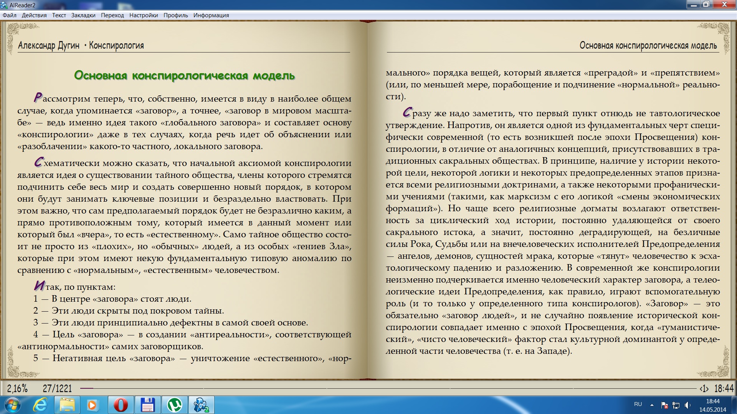Click the 27/1221 page counter
This screenshot has width=737, height=414.
point(57,389)
